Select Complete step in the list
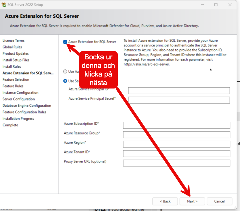 [x=10, y=125]
